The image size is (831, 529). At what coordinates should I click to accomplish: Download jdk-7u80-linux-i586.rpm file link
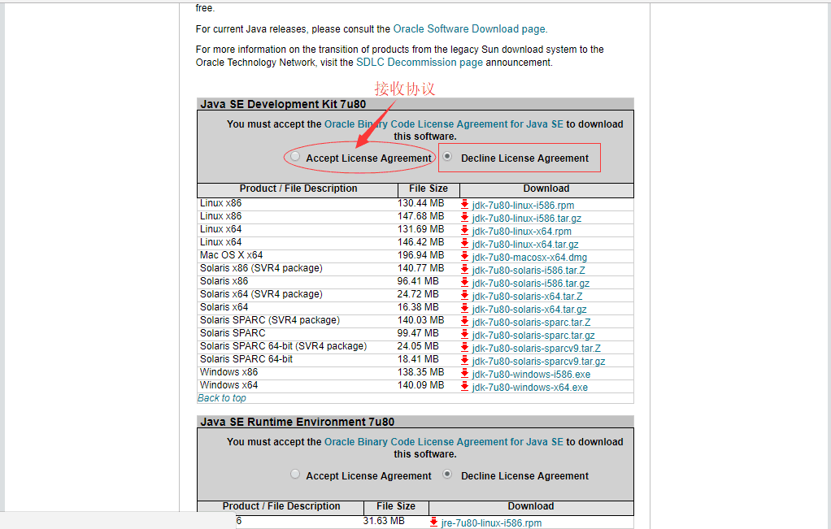523,205
